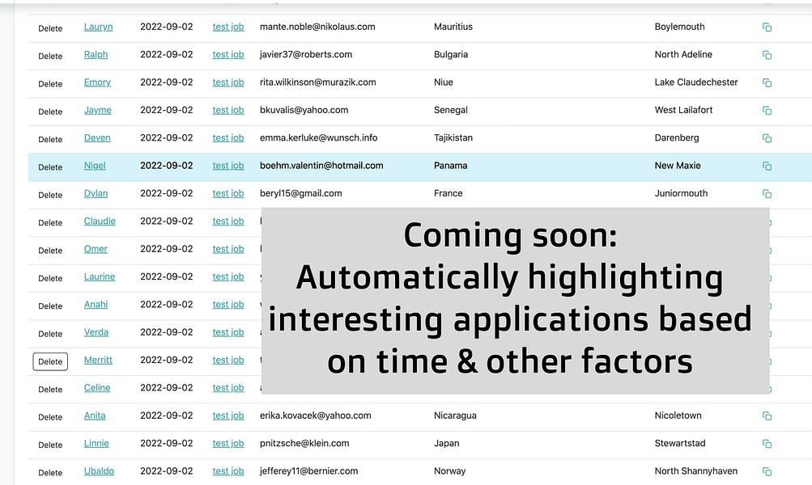Screen dimensions: 812x485
Task: Delete Linnie's application
Action: [x=50, y=445]
